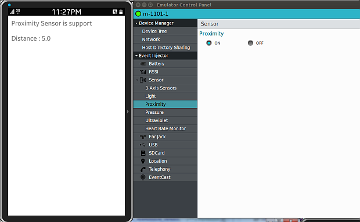Open Host Directory Sharing

(165, 47)
